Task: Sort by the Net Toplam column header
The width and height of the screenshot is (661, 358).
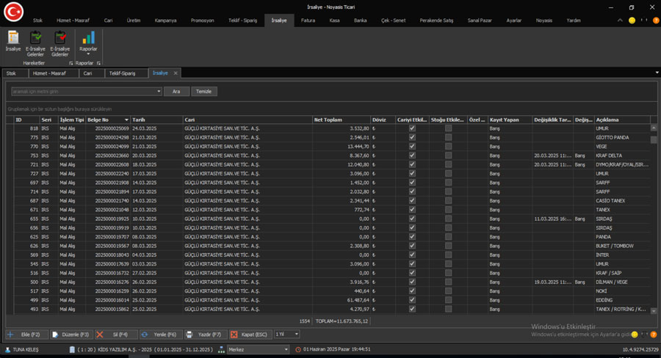Action: click(341, 120)
